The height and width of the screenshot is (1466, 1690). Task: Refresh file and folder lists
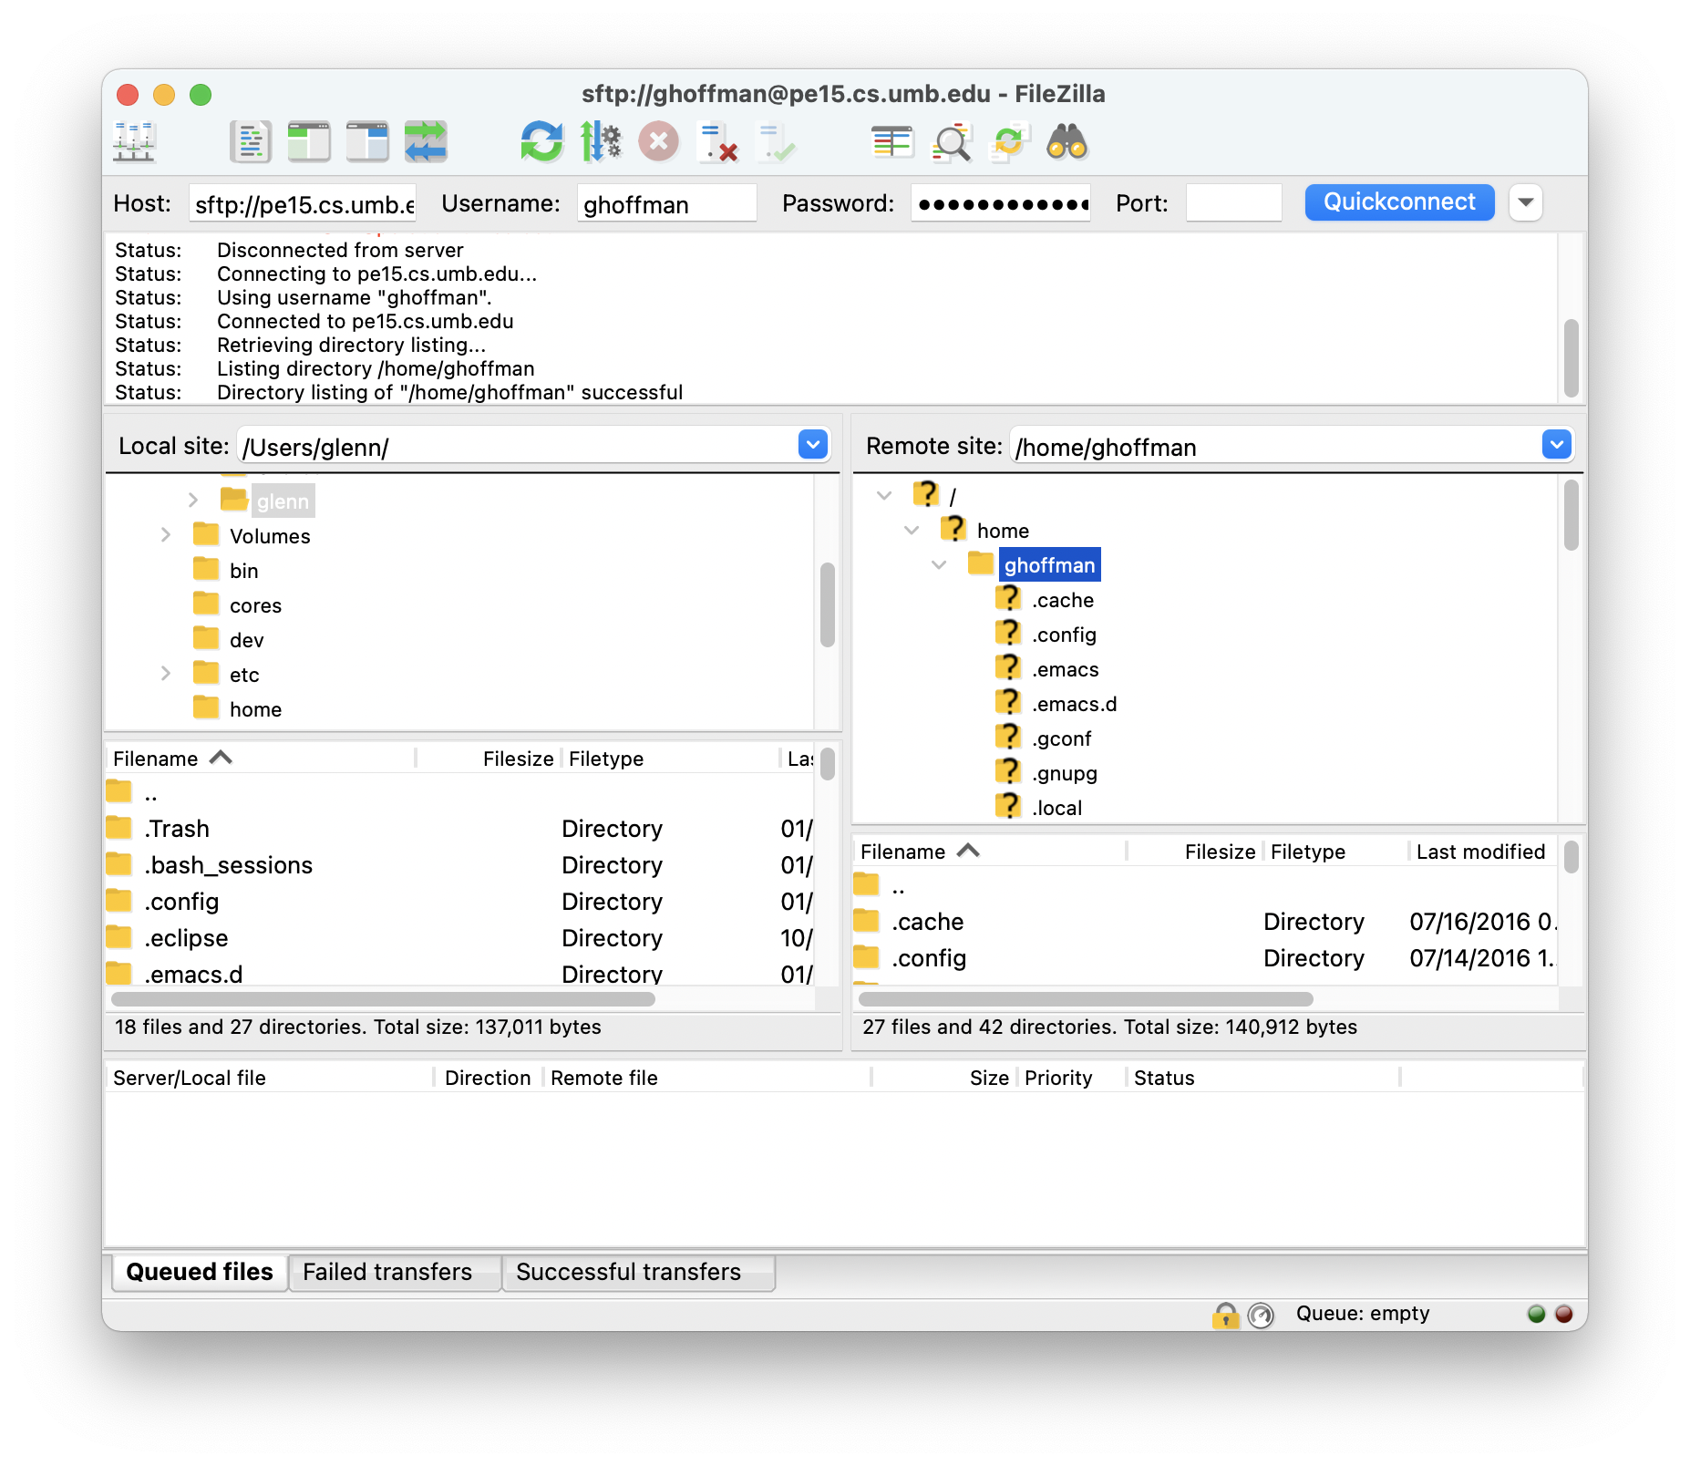click(x=542, y=142)
